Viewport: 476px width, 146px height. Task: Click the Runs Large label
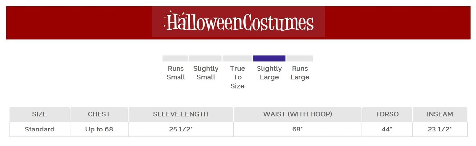point(300,73)
